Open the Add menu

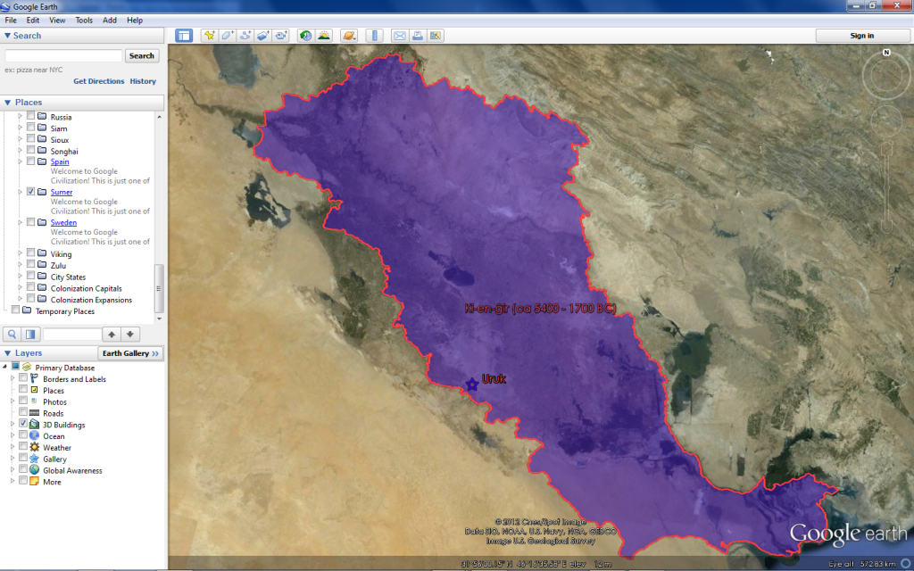point(110,20)
